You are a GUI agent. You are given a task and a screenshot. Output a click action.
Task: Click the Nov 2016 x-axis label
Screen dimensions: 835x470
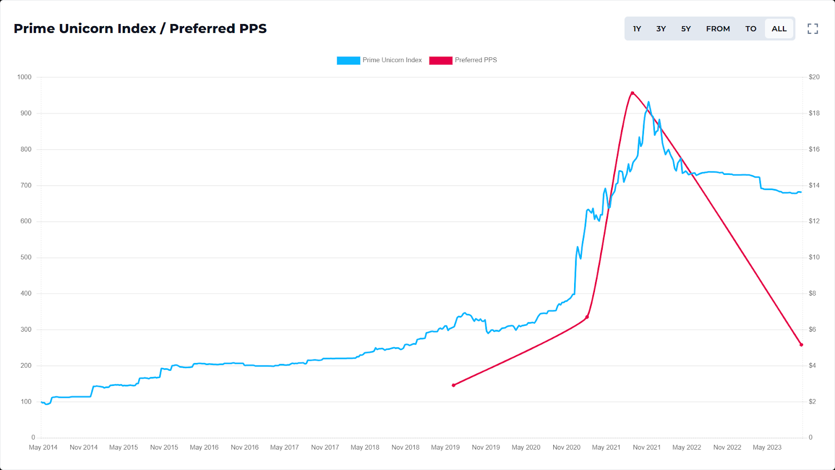point(245,448)
